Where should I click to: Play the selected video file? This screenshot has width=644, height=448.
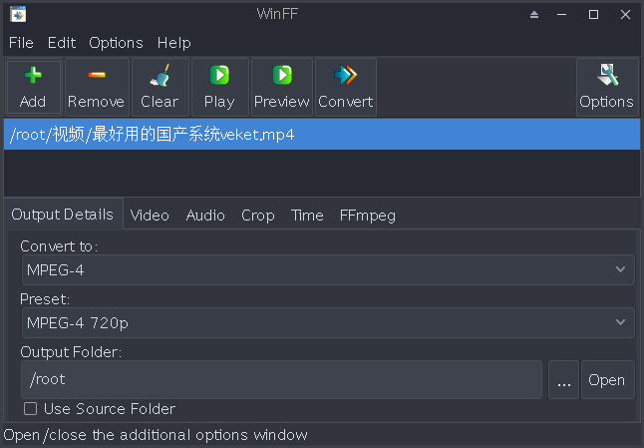point(219,87)
